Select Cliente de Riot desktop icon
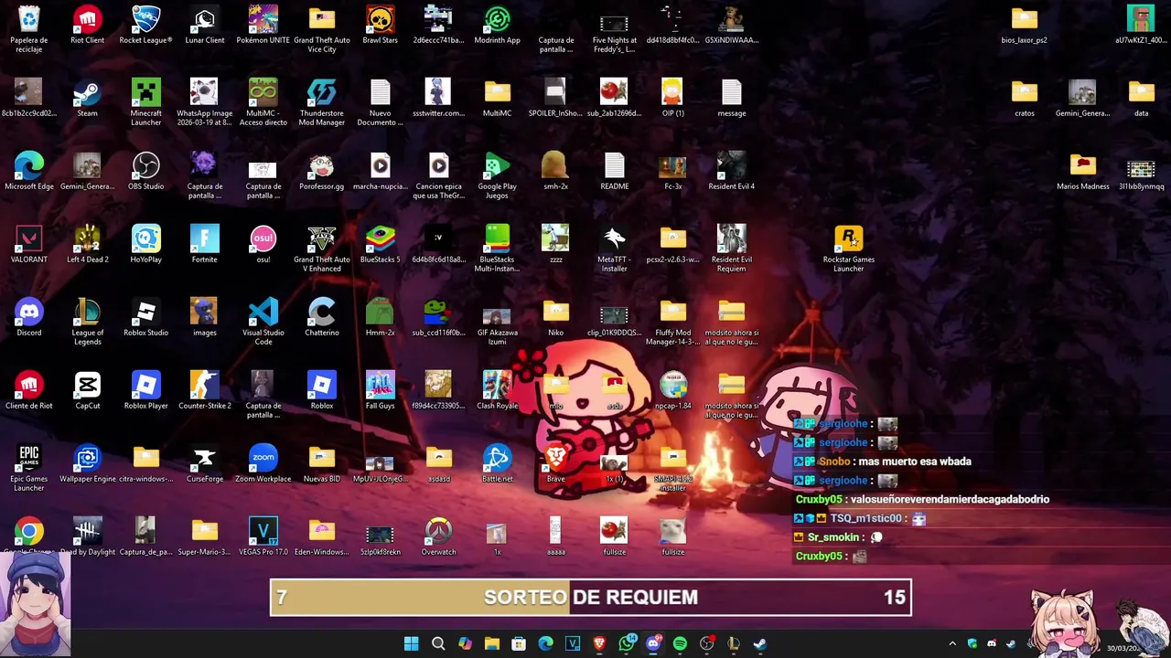1171x658 pixels. 29,391
